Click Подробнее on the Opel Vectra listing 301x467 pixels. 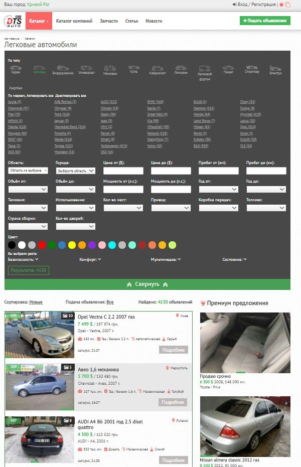[x=174, y=350]
